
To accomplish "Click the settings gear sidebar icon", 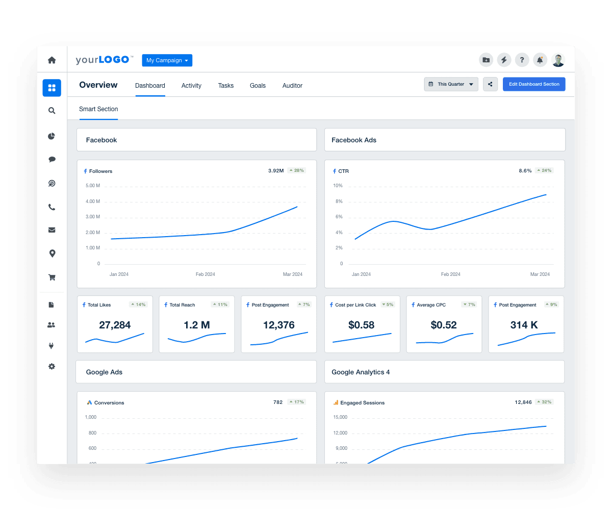I will tap(52, 367).
